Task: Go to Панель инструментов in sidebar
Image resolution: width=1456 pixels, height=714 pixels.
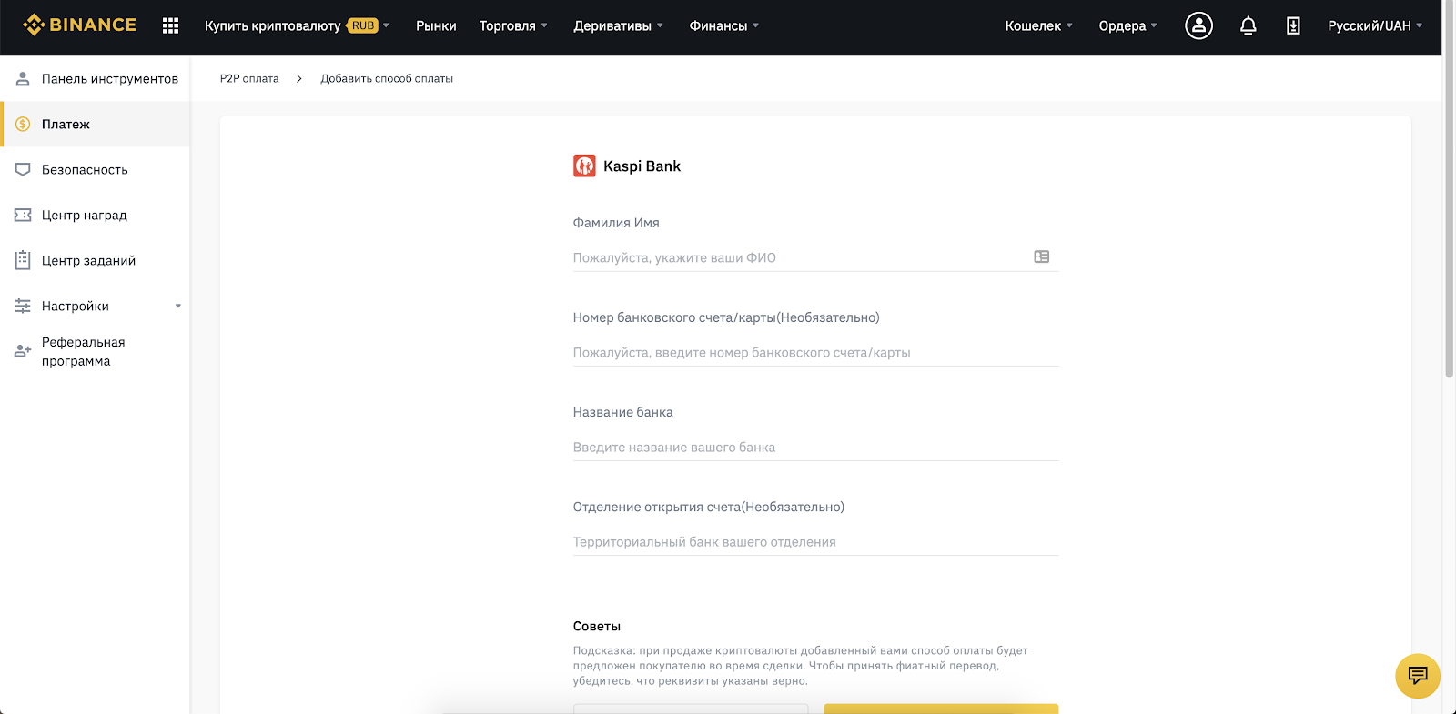Action: click(95, 79)
